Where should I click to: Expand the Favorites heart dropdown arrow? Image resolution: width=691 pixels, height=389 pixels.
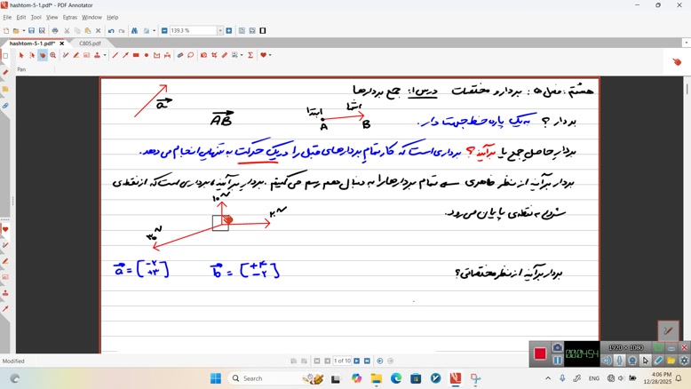coord(270,55)
